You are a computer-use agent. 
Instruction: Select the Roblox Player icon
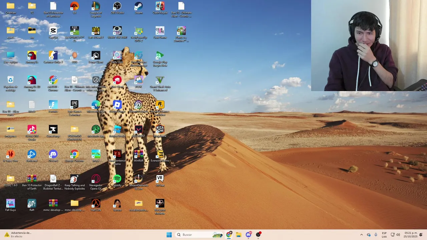117,107
